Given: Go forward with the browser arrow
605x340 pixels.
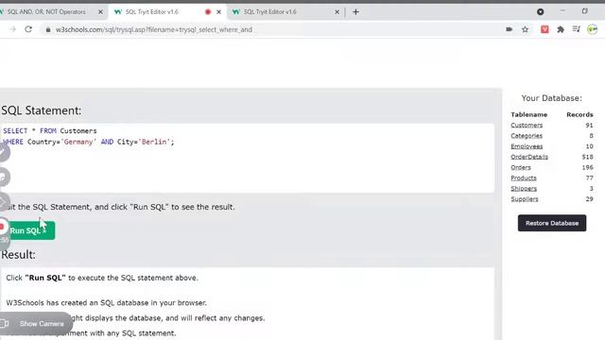Looking at the screenshot, I should (x=12, y=29).
